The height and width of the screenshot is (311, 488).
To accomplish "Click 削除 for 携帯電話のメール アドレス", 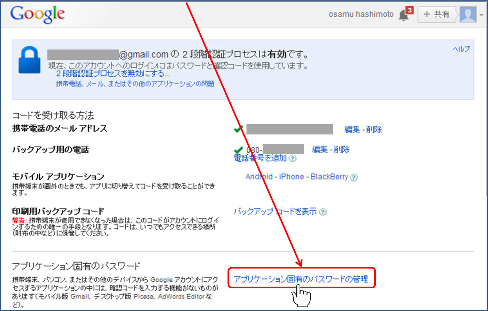I will [x=373, y=130].
